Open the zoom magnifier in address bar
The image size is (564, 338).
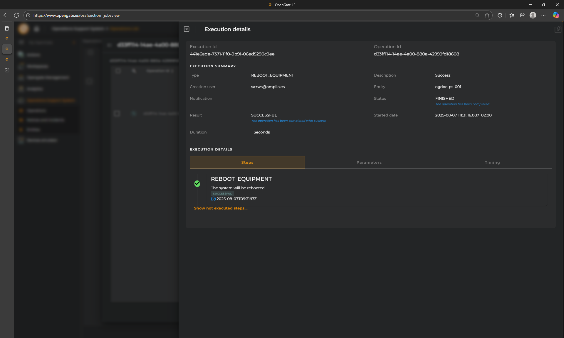(477, 15)
